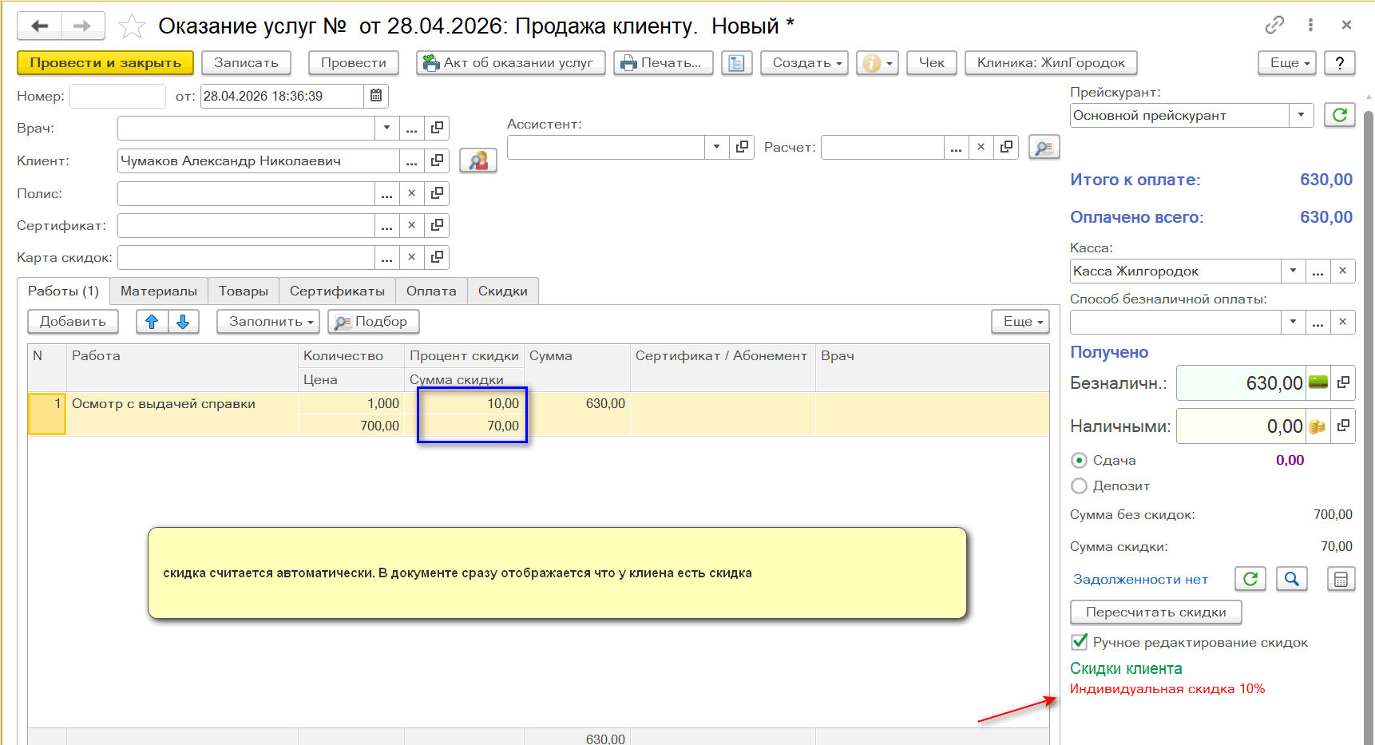Move row up with blue arrow
The image size is (1375, 745).
click(x=152, y=321)
